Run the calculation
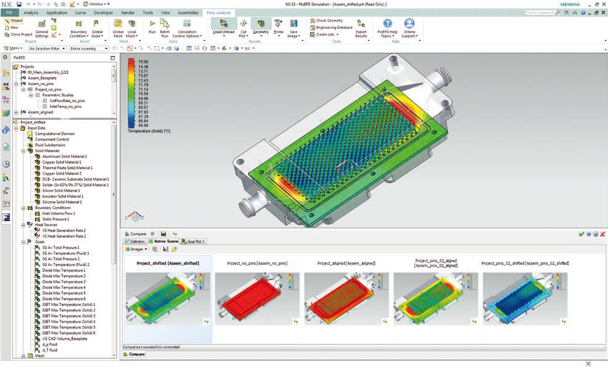 152,27
